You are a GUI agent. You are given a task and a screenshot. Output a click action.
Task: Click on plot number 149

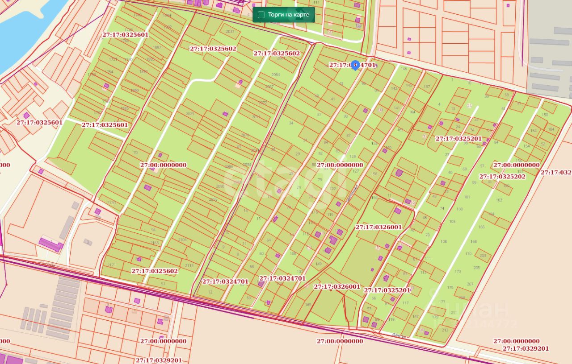[318, 264]
